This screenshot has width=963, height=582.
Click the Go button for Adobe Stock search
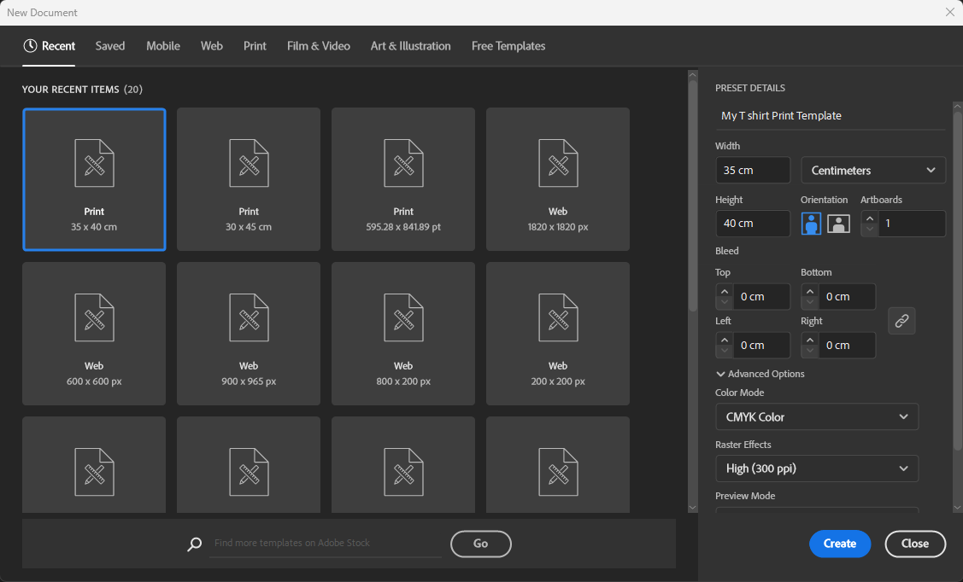click(480, 544)
